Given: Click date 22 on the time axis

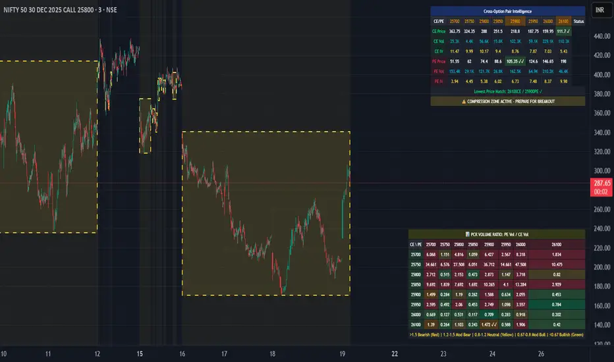Looking at the screenshot, I should [395, 354].
